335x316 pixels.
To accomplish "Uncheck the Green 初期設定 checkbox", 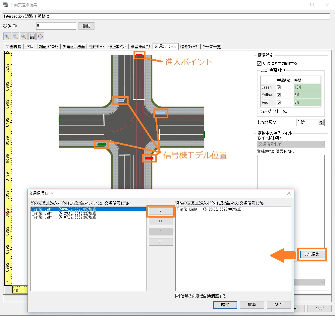I will 279,87.
